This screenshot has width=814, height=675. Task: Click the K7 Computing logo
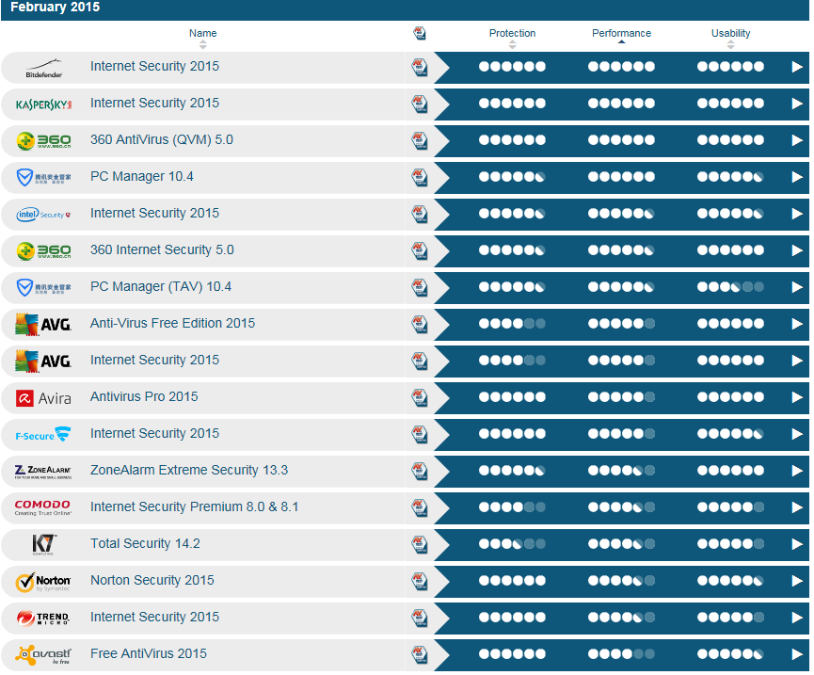pyautogui.click(x=43, y=545)
